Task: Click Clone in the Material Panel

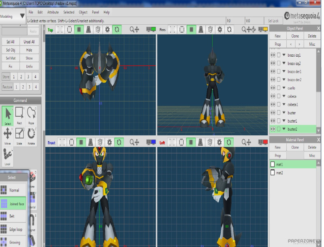Action: click(295, 147)
